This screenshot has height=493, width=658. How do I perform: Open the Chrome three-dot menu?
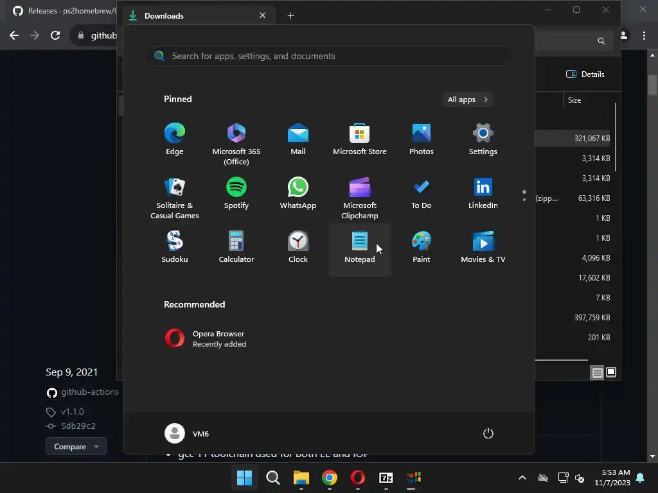coord(644,36)
